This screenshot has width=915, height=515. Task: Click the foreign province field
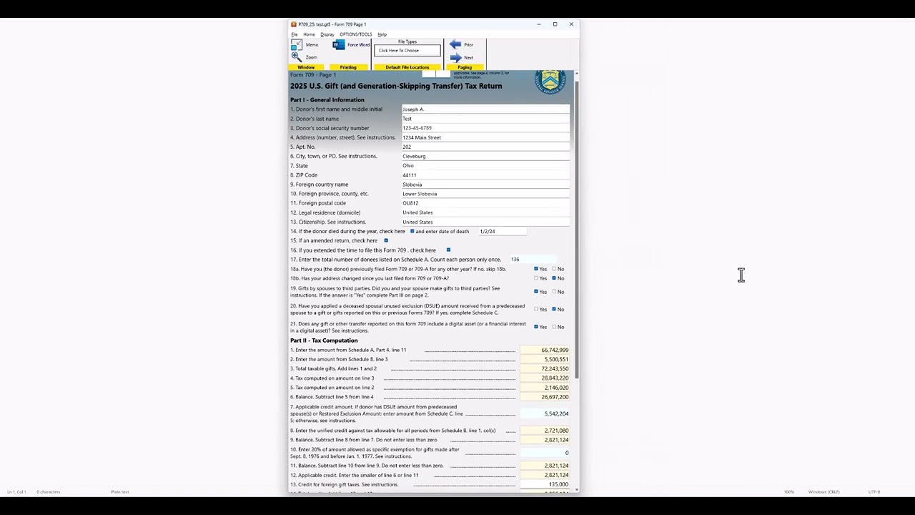(485, 194)
